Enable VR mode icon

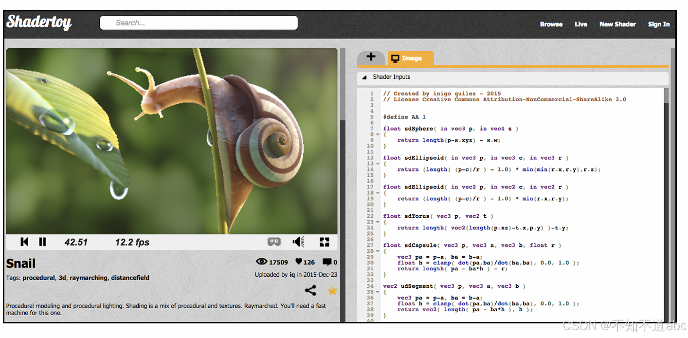tap(274, 242)
